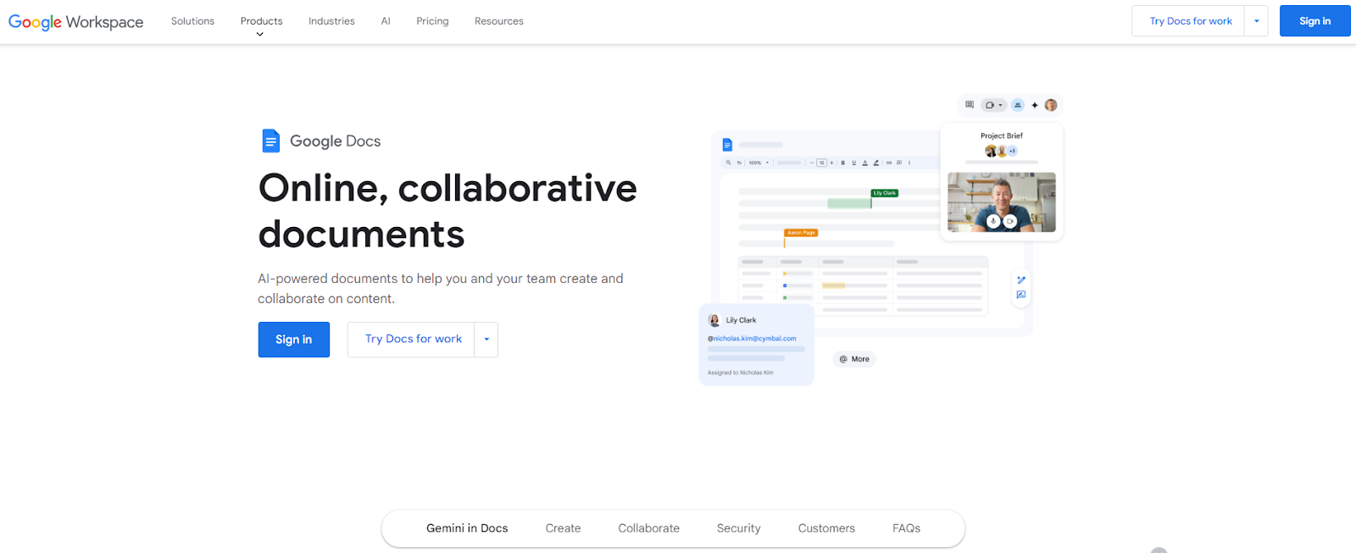This screenshot has width=1356, height=553.
Task: Click the Lily Clark name in comment card
Action: [741, 320]
